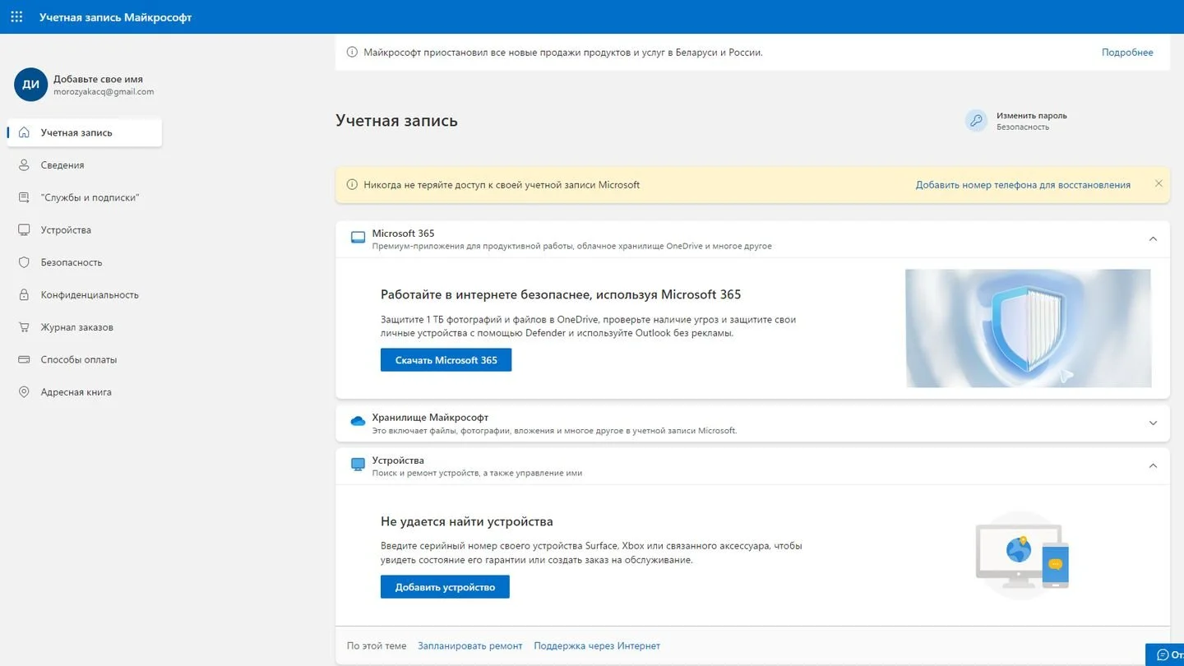Screen dimensions: 1184x666
Task: Click the monitor icon beside Устройства in sidebar
Action: [x=24, y=229]
